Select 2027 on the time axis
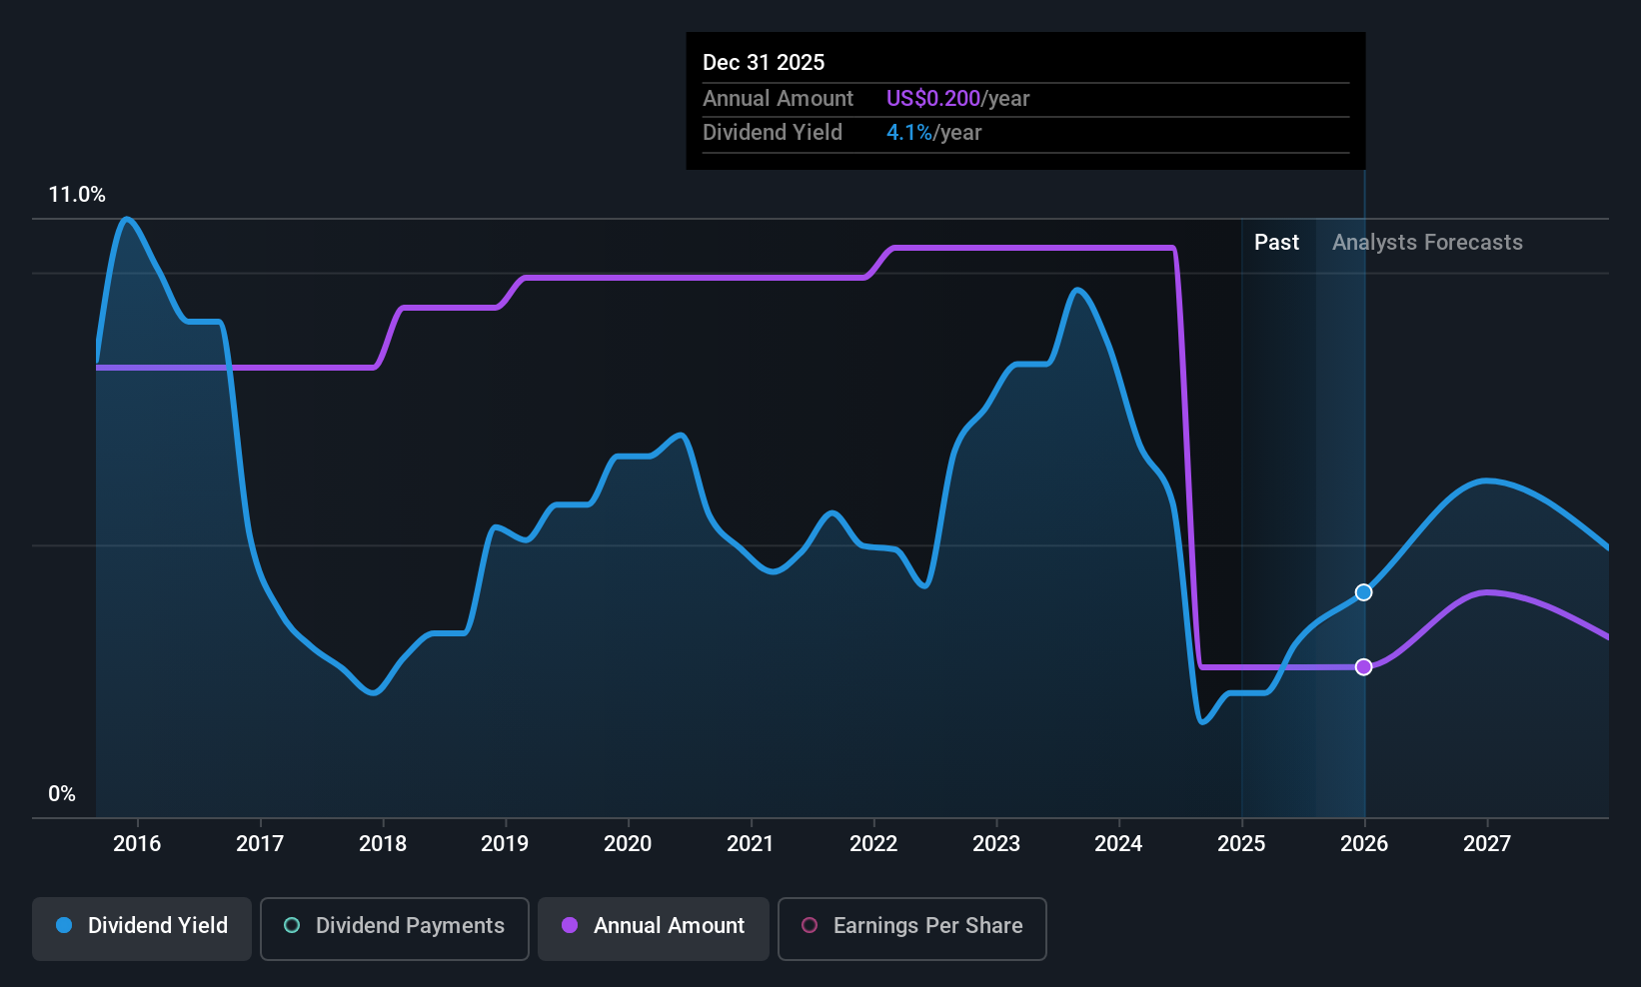The width and height of the screenshot is (1641, 987). [x=1487, y=844]
